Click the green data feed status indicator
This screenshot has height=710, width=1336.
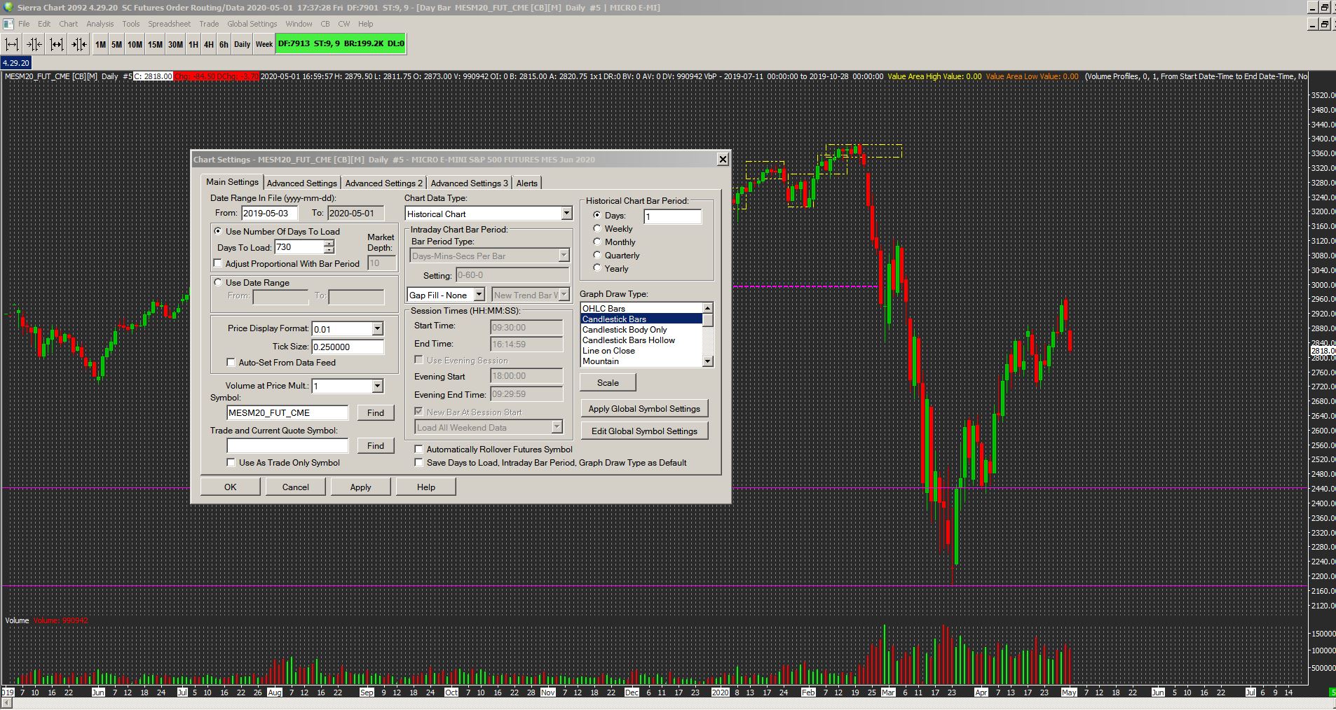(x=341, y=43)
